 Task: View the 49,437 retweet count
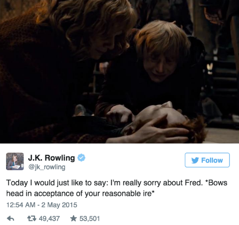(49, 219)
